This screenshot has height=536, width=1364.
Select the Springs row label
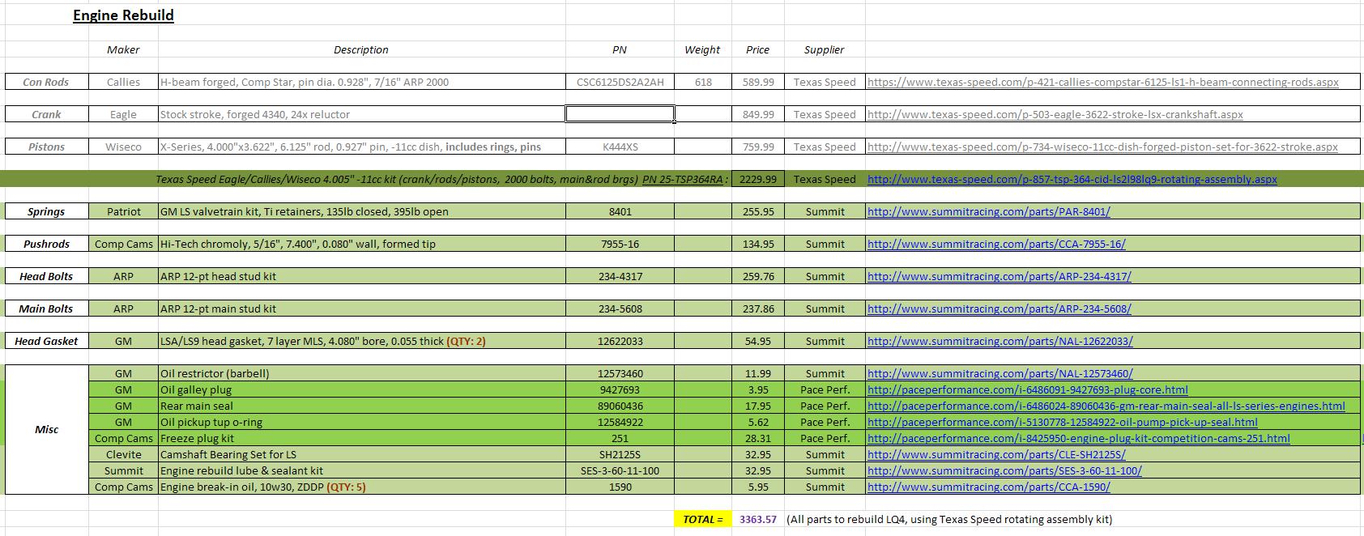(46, 211)
